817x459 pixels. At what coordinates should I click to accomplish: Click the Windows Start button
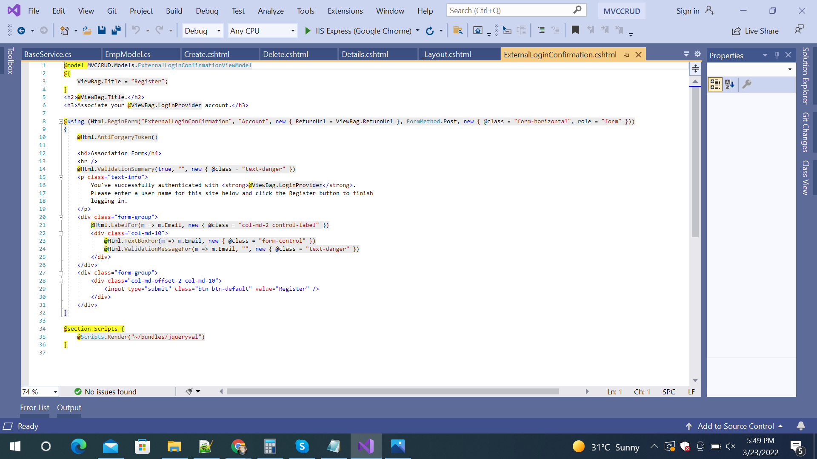(x=15, y=446)
